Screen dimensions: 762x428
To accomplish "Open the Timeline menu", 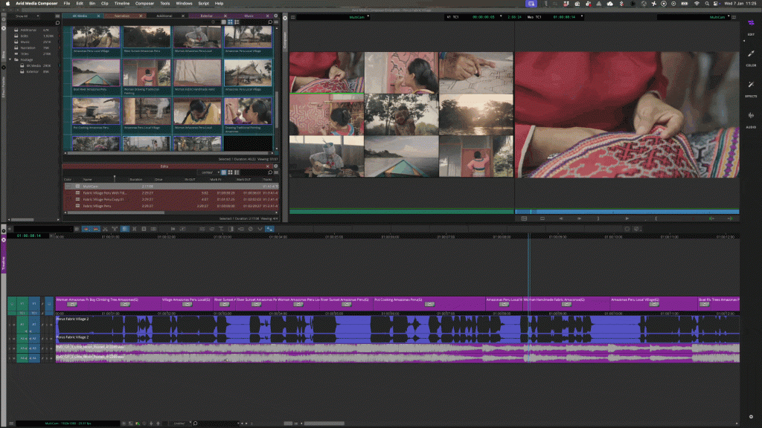I will tap(122, 4).
